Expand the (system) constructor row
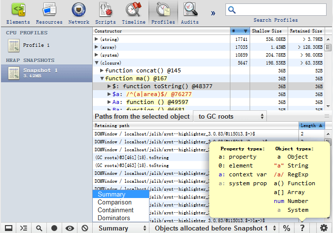Viewport: 333px width, 233px height. coord(96,55)
